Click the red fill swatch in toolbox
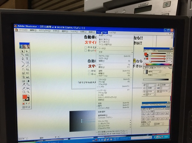 point(24,97)
